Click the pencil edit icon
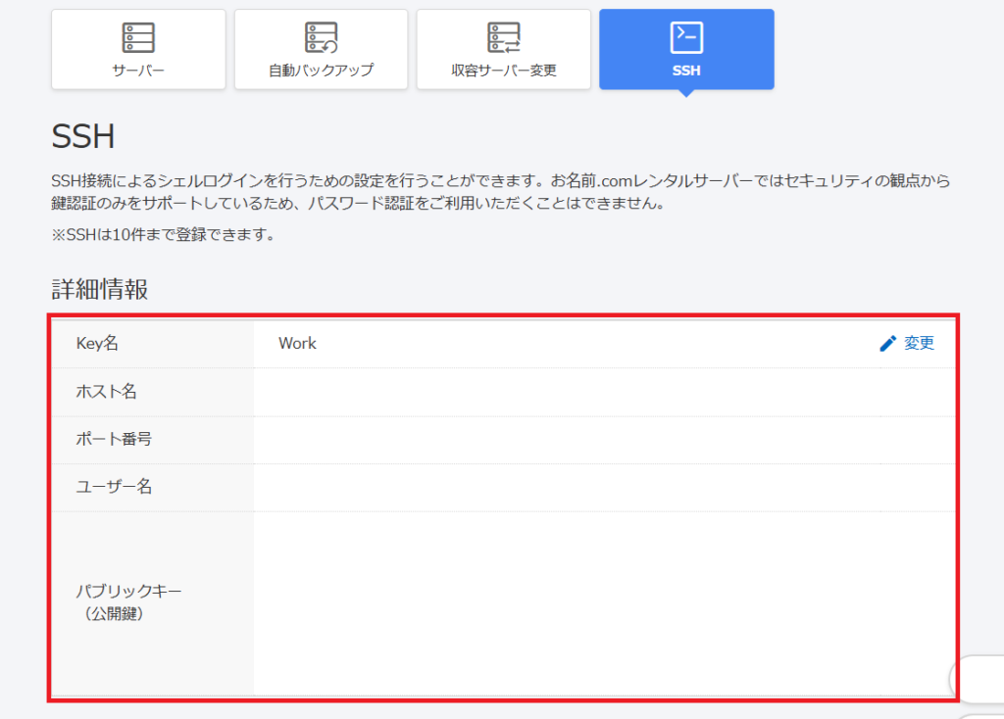The width and height of the screenshot is (1004, 719). click(887, 344)
